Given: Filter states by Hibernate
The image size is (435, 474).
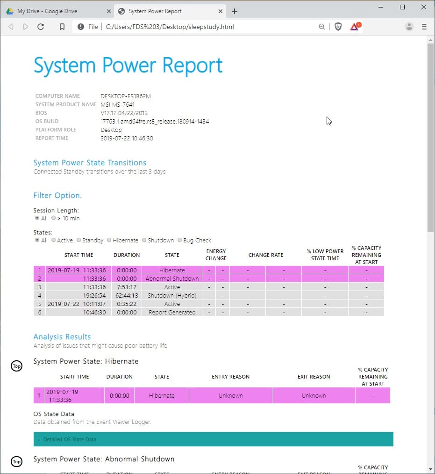Looking at the screenshot, I should tap(109, 240).
